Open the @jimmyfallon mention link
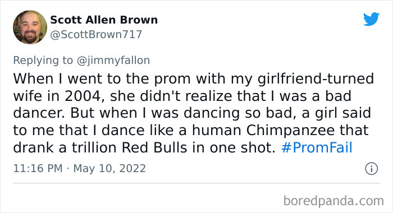 click(113, 61)
